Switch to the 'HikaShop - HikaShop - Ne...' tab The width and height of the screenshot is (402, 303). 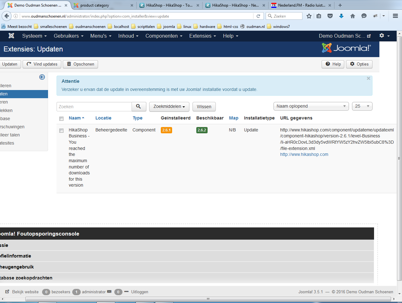click(x=235, y=5)
